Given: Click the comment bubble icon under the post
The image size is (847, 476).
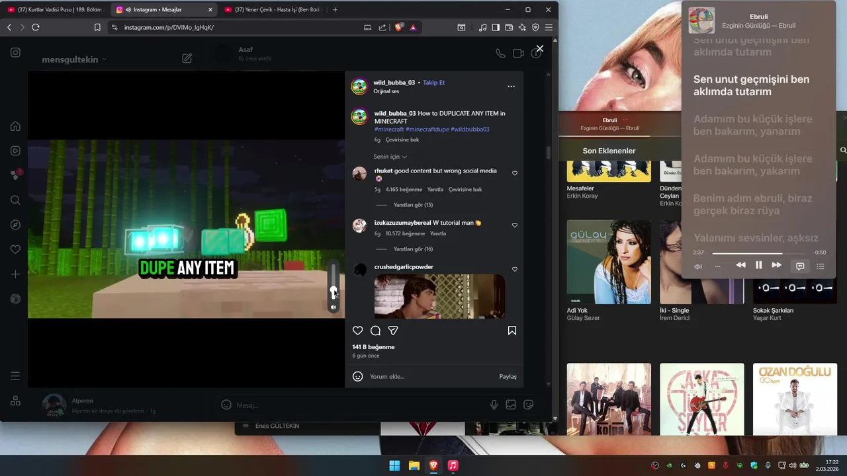Looking at the screenshot, I should pos(375,331).
